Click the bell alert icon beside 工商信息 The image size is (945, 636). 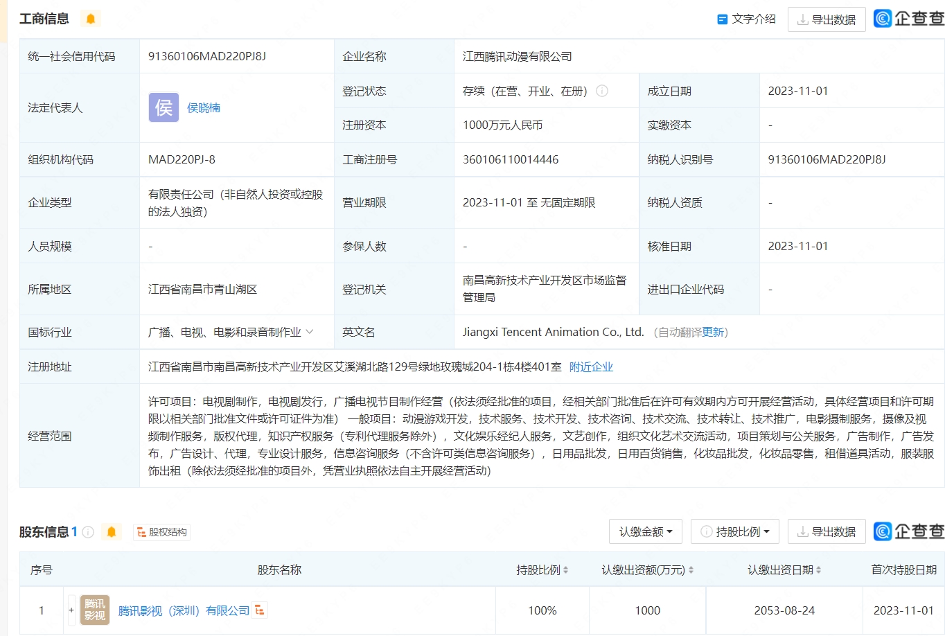click(90, 19)
